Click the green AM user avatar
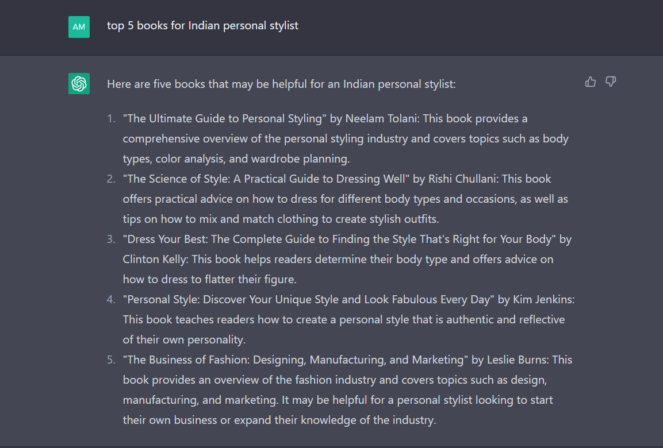 [79, 27]
